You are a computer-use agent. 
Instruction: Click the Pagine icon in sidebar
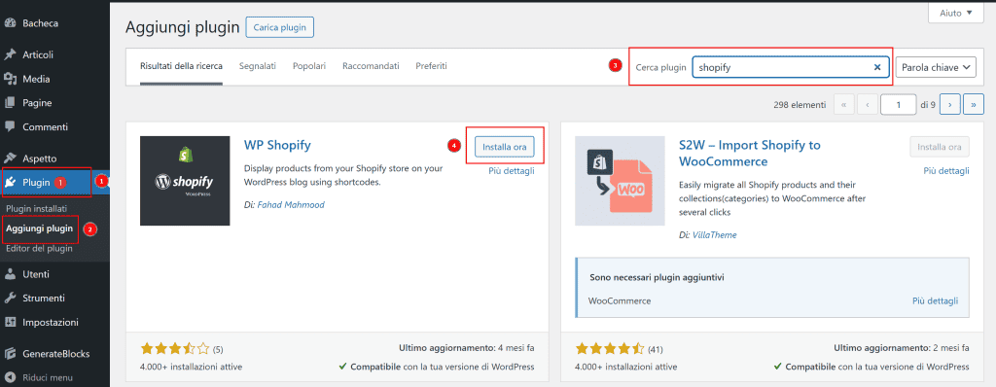click(x=10, y=103)
